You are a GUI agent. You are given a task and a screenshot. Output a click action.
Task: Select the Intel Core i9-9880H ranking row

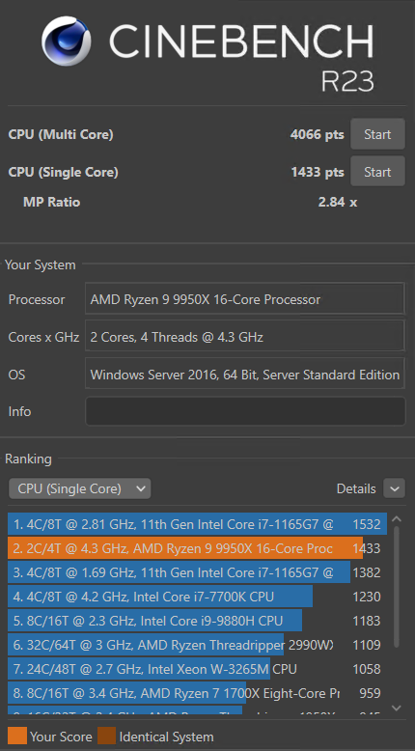197,621
